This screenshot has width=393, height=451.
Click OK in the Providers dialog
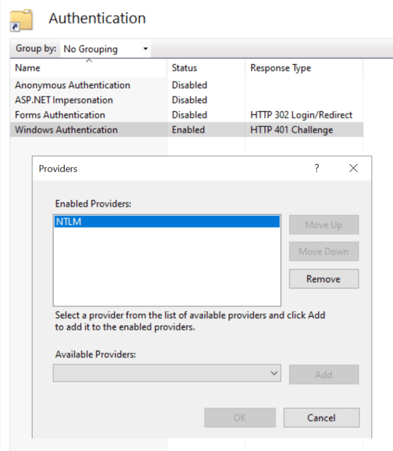240,418
